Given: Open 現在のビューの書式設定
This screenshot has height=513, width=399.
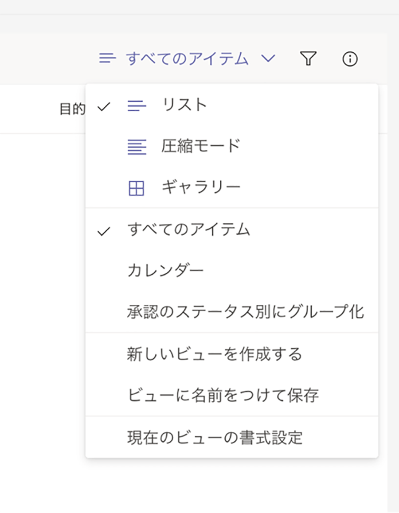Looking at the screenshot, I should pyautogui.click(x=215, y=438).
